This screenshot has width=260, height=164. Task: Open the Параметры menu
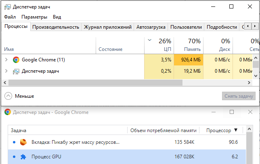tap(34, 17)
